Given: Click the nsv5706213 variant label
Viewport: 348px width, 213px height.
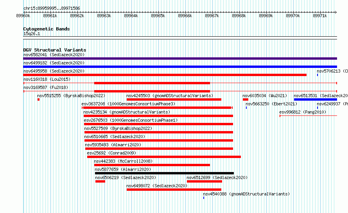Looking at the screenshot, I should [x=332, y=71].
